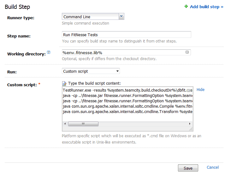This screenshot has width=231, height=181.
Task: Open the Working directory help icon
Action: pos(49,53)
